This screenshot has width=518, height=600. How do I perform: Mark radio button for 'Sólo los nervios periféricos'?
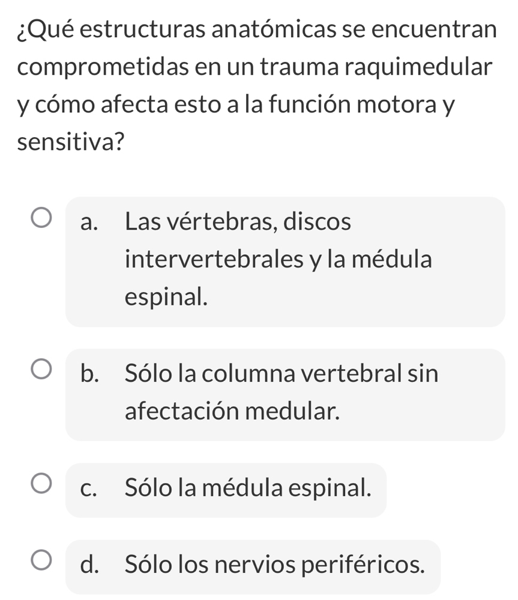pos(41,560)
